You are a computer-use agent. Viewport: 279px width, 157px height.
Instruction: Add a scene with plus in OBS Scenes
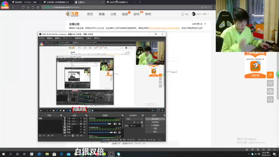click(x=40, y=136)
